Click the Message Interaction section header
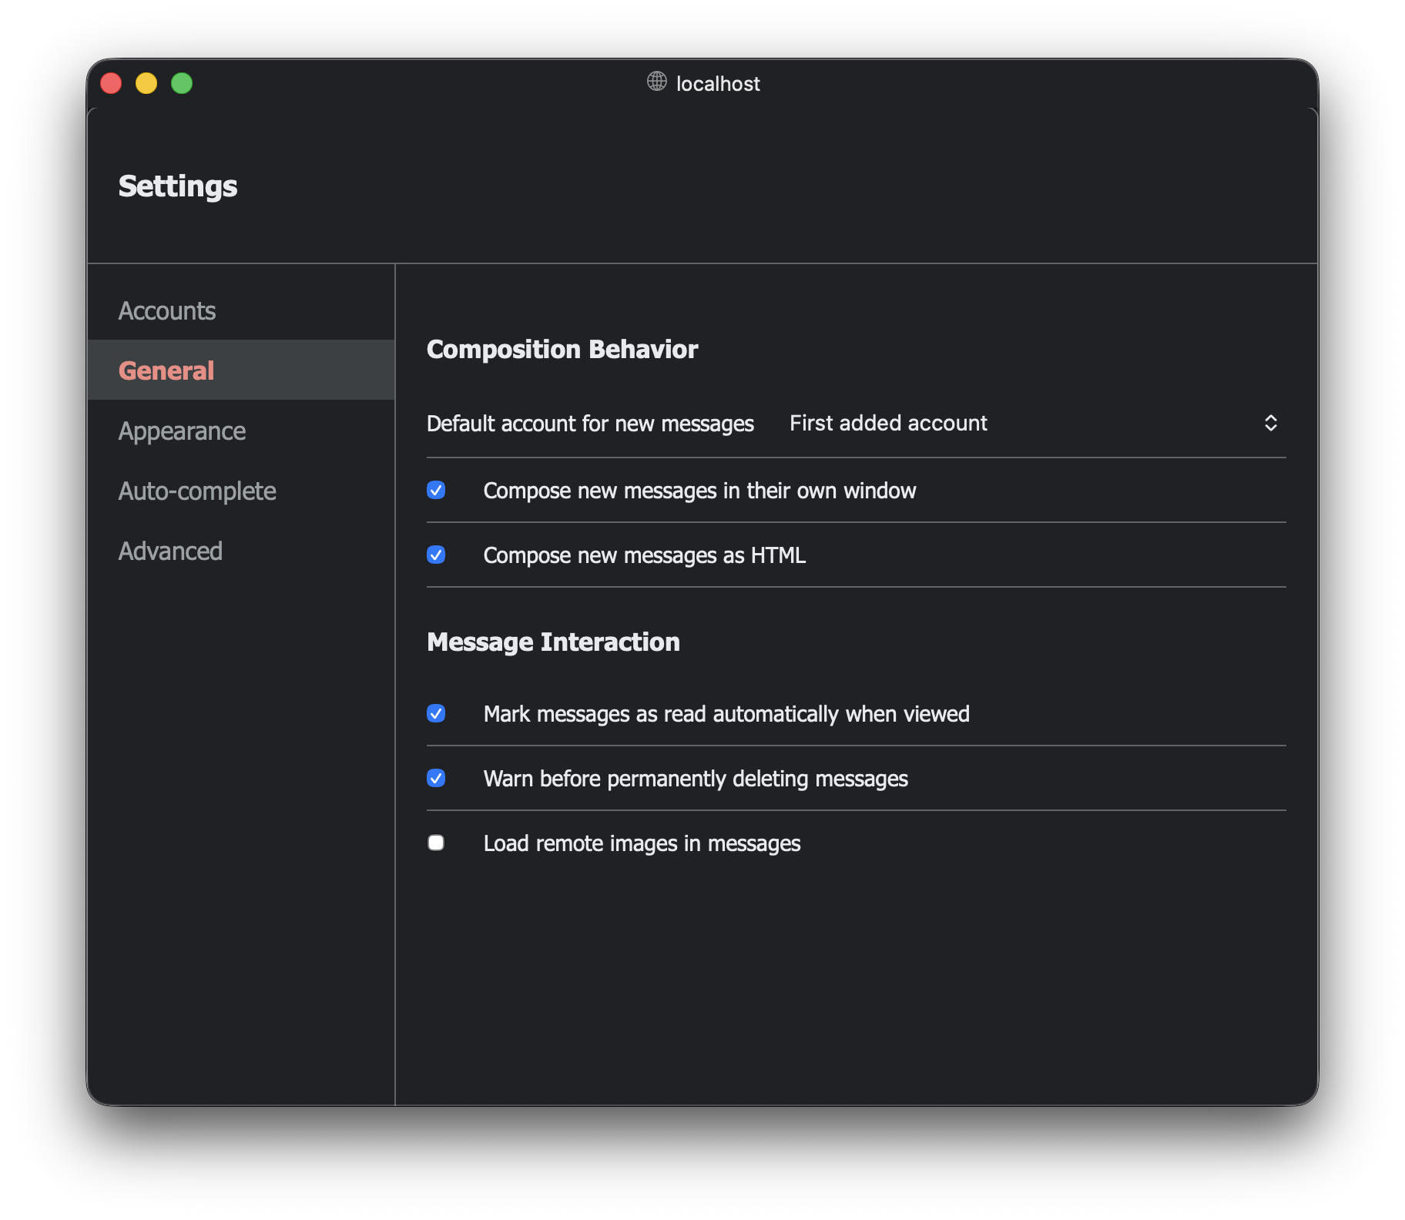The height and width of the screenshot is (1220, 1405). pyautogui.click(x=553, y=642)
